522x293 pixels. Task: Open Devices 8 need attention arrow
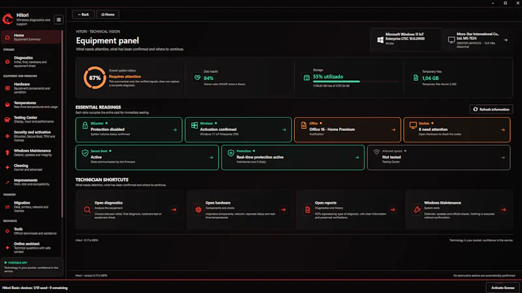coord(502,130)
